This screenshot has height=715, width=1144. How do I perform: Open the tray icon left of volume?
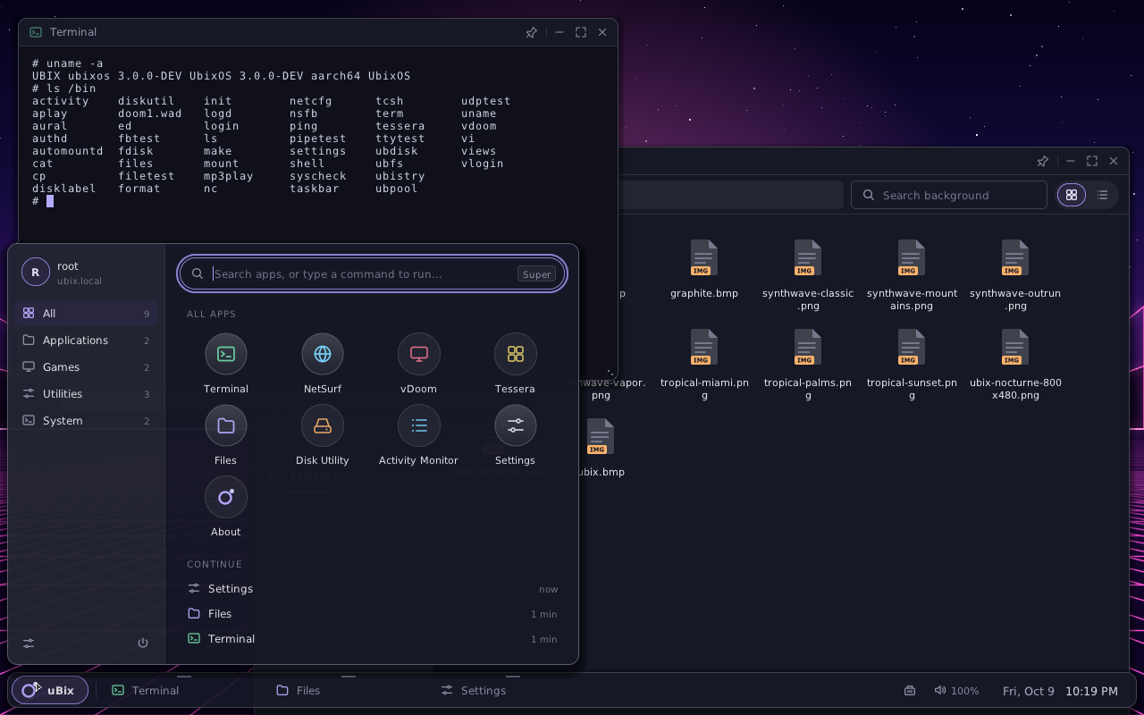coord(910,690)
